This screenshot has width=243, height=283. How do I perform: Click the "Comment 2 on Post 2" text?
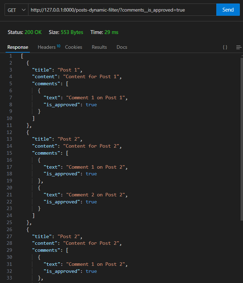click(96, 195)
